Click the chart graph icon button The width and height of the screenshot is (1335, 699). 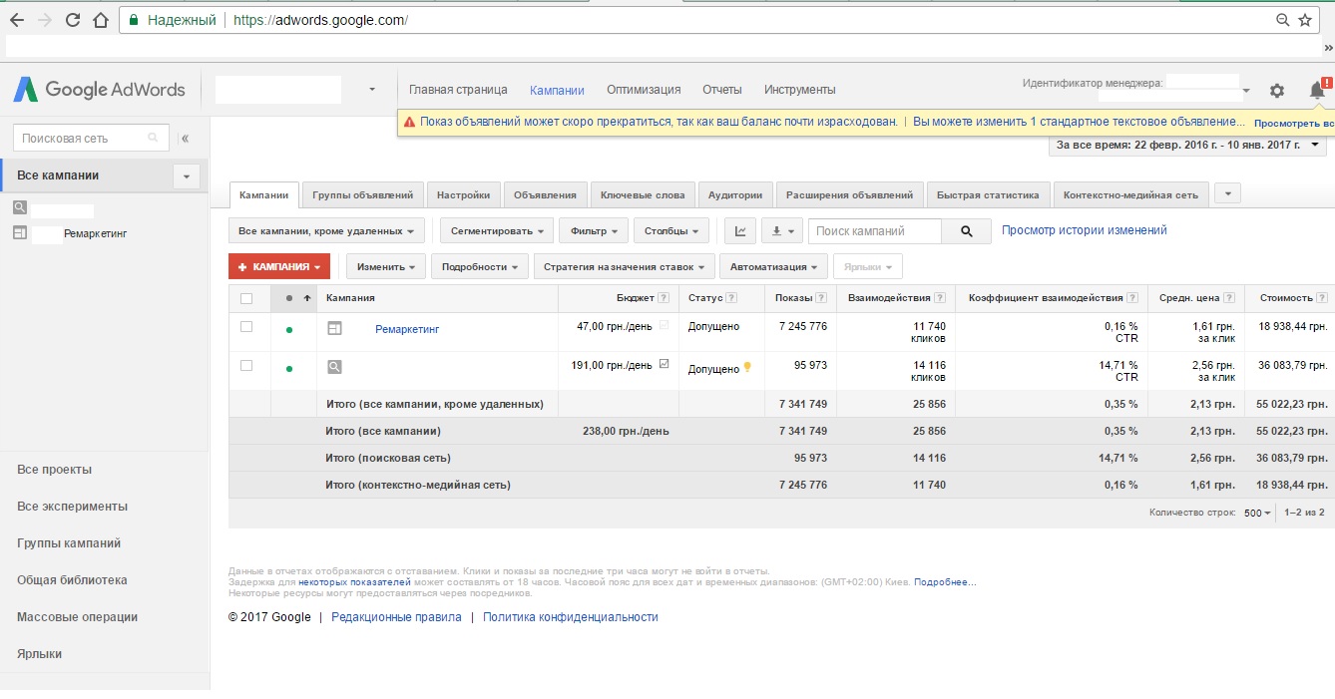click(739, 231)
